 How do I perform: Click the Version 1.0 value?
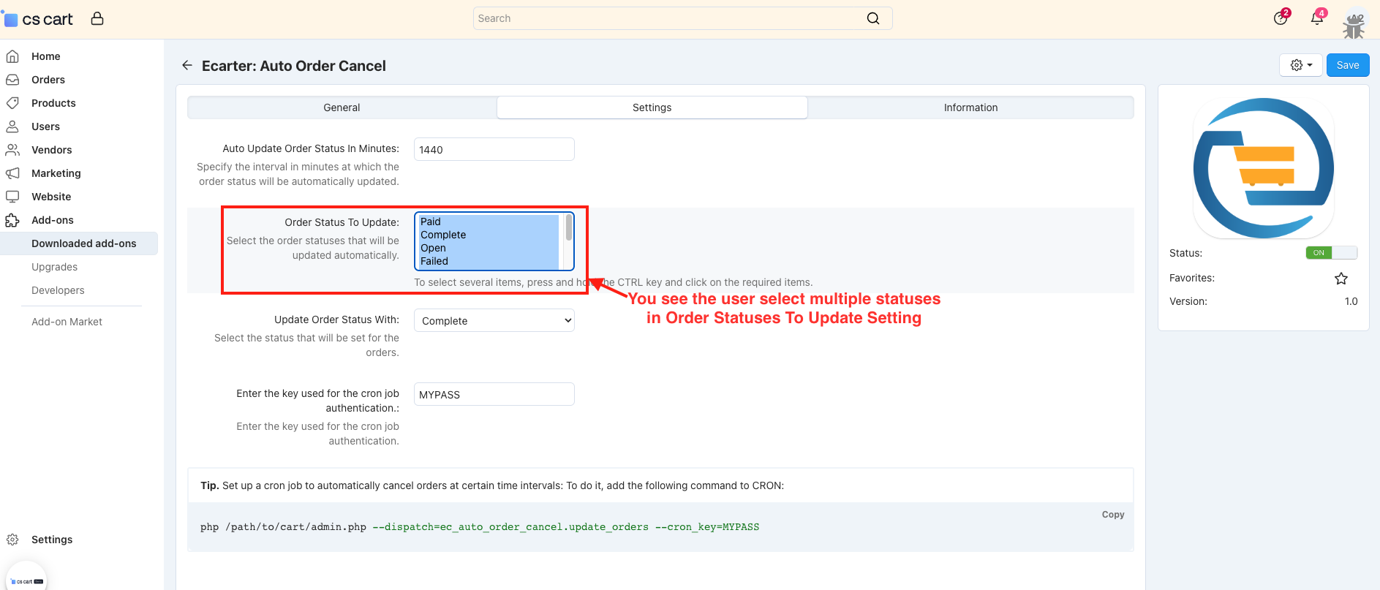(1351, 301)
